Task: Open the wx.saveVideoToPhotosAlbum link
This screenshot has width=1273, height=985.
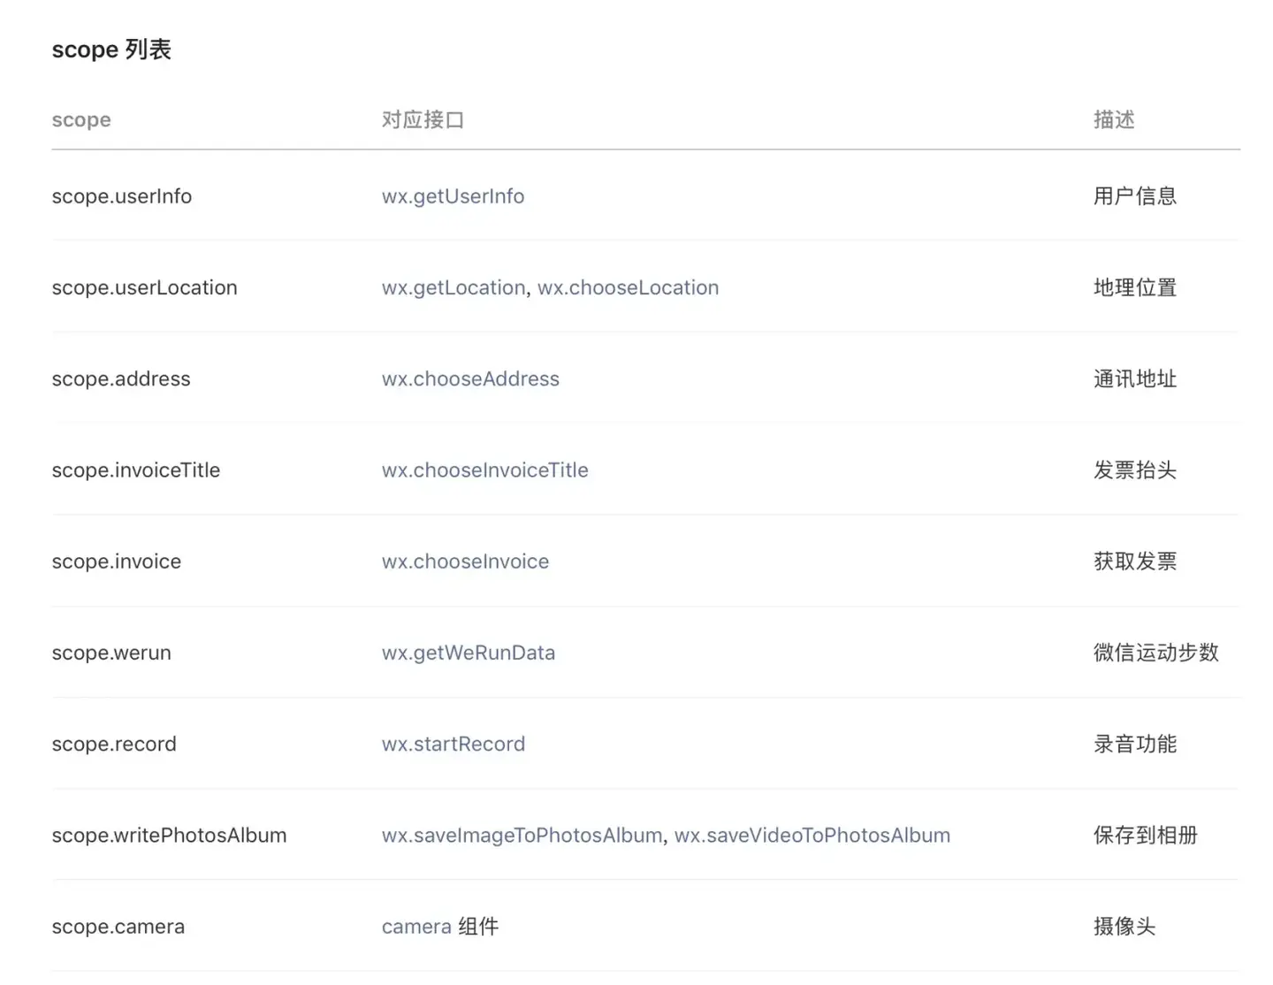Action: coord(812,836)
